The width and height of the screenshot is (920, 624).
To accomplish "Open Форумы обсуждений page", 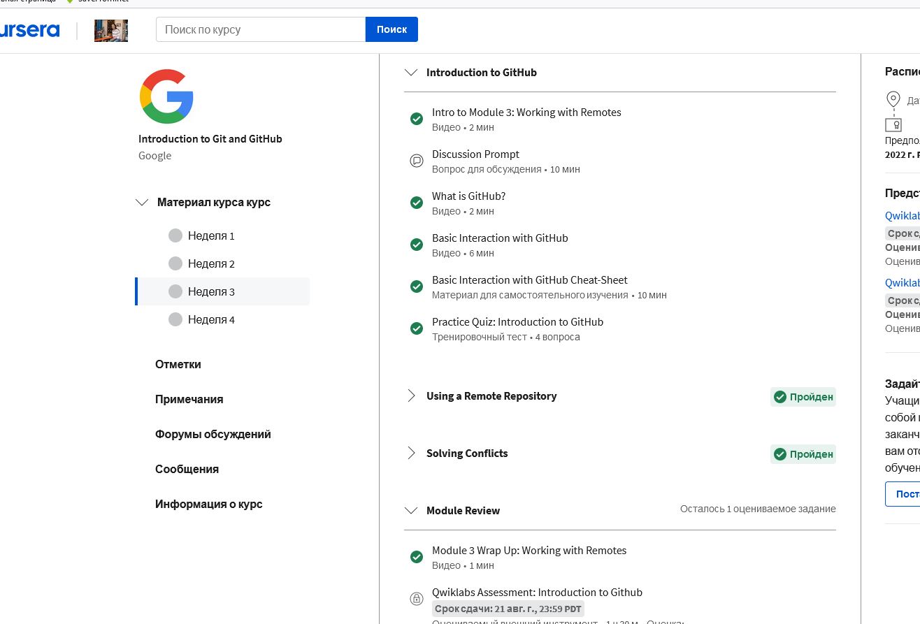I will [x=213, y=434].
